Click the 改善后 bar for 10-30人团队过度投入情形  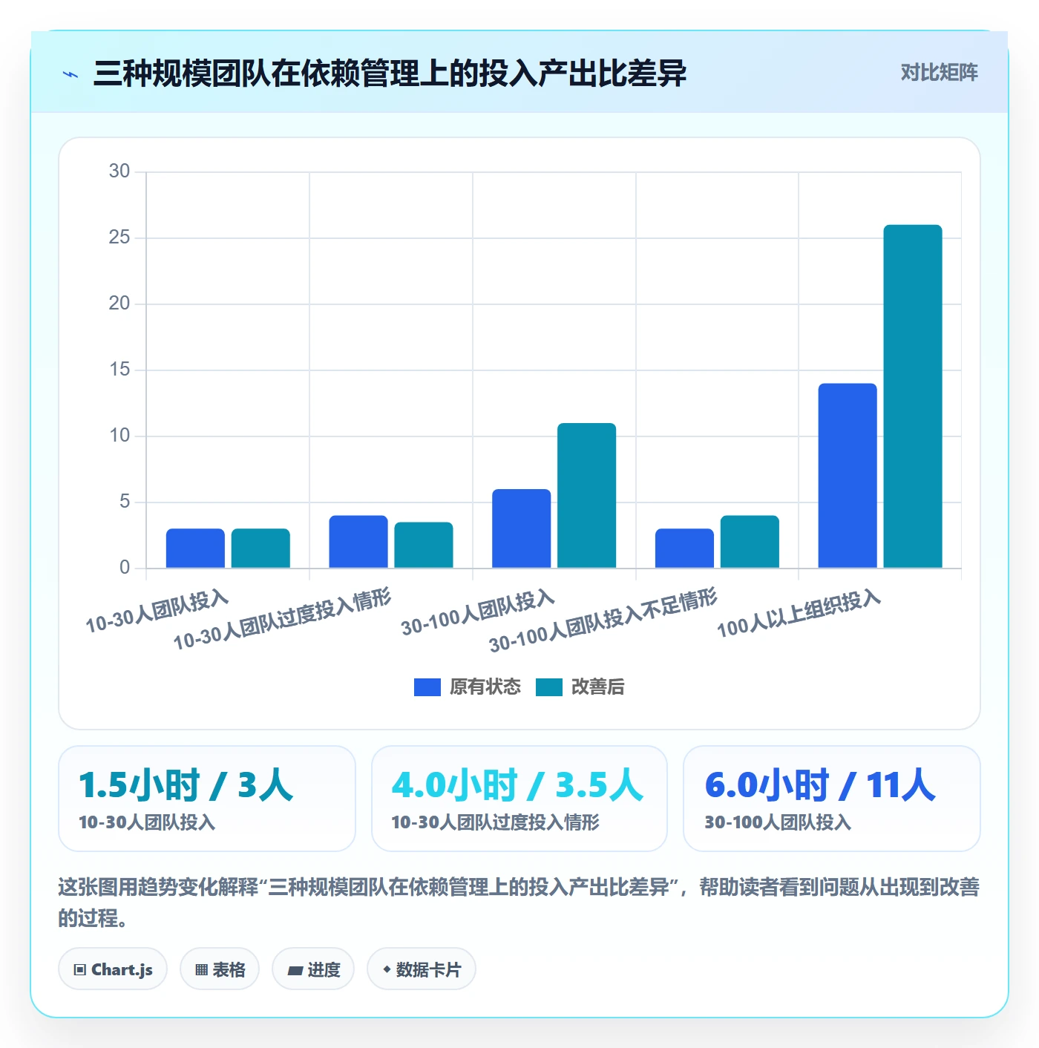[x=424, y=546]
